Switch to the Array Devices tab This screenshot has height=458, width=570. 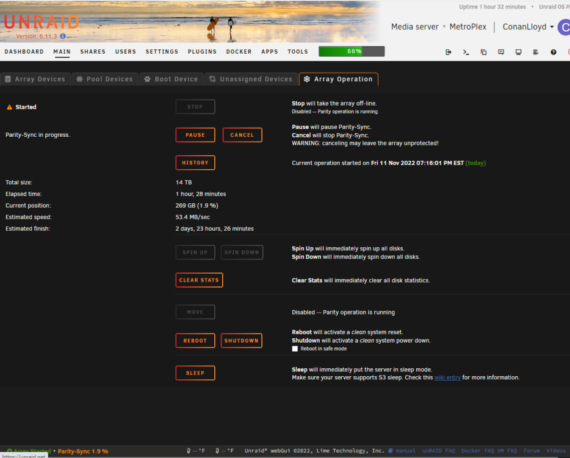point(35,79)
